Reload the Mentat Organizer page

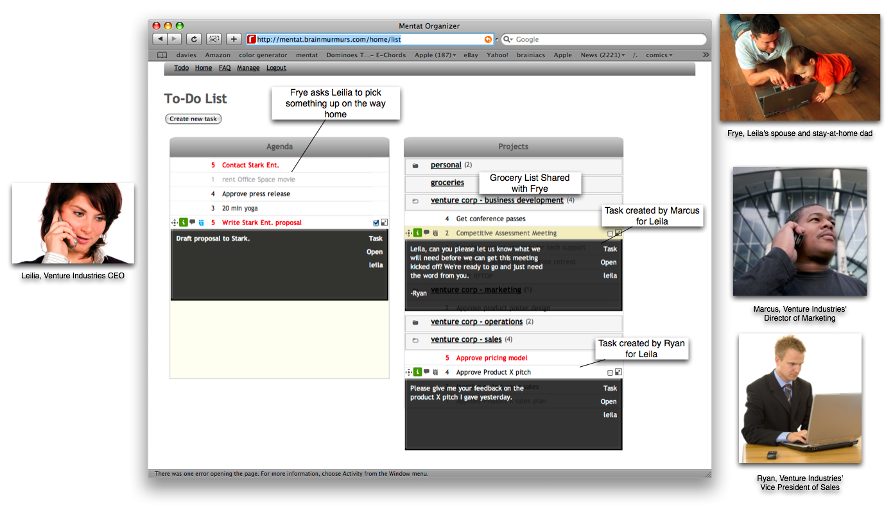(x=194, y=39)
